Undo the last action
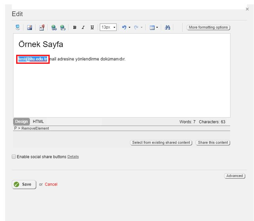Viewport: 254px width, 221px height. (x=124, y=27)
